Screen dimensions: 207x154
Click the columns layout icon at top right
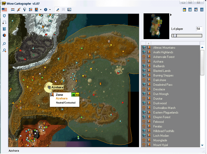click(x=202, y=10)
